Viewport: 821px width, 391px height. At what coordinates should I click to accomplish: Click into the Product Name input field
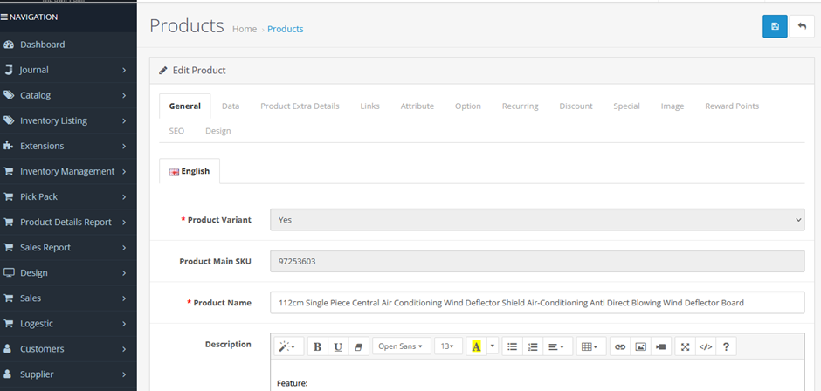tap(536, 303)
